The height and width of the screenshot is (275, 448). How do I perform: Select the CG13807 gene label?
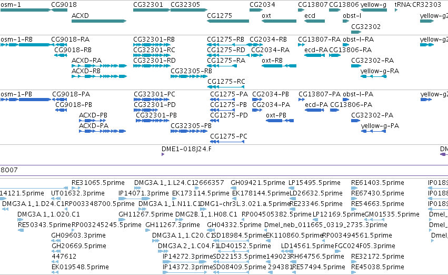pos(313,5)
